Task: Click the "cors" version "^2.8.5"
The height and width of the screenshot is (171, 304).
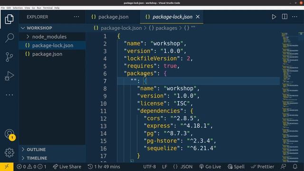Action: (x=183, y=118)
